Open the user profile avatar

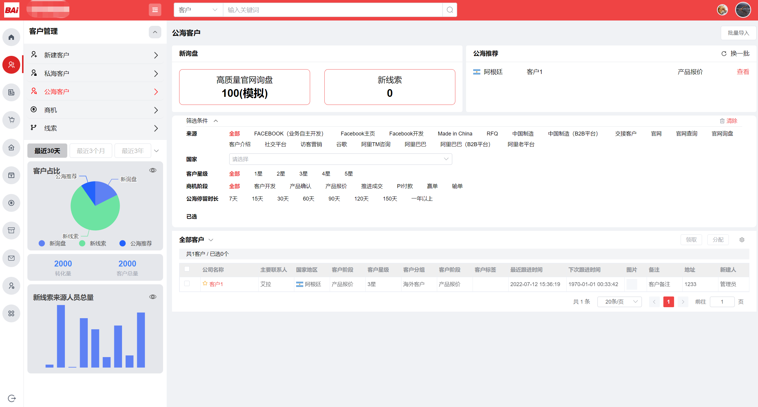coord(743,10)
